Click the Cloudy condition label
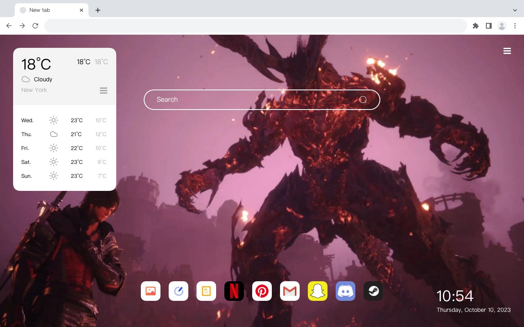The image size is (524, 327). 43,79
